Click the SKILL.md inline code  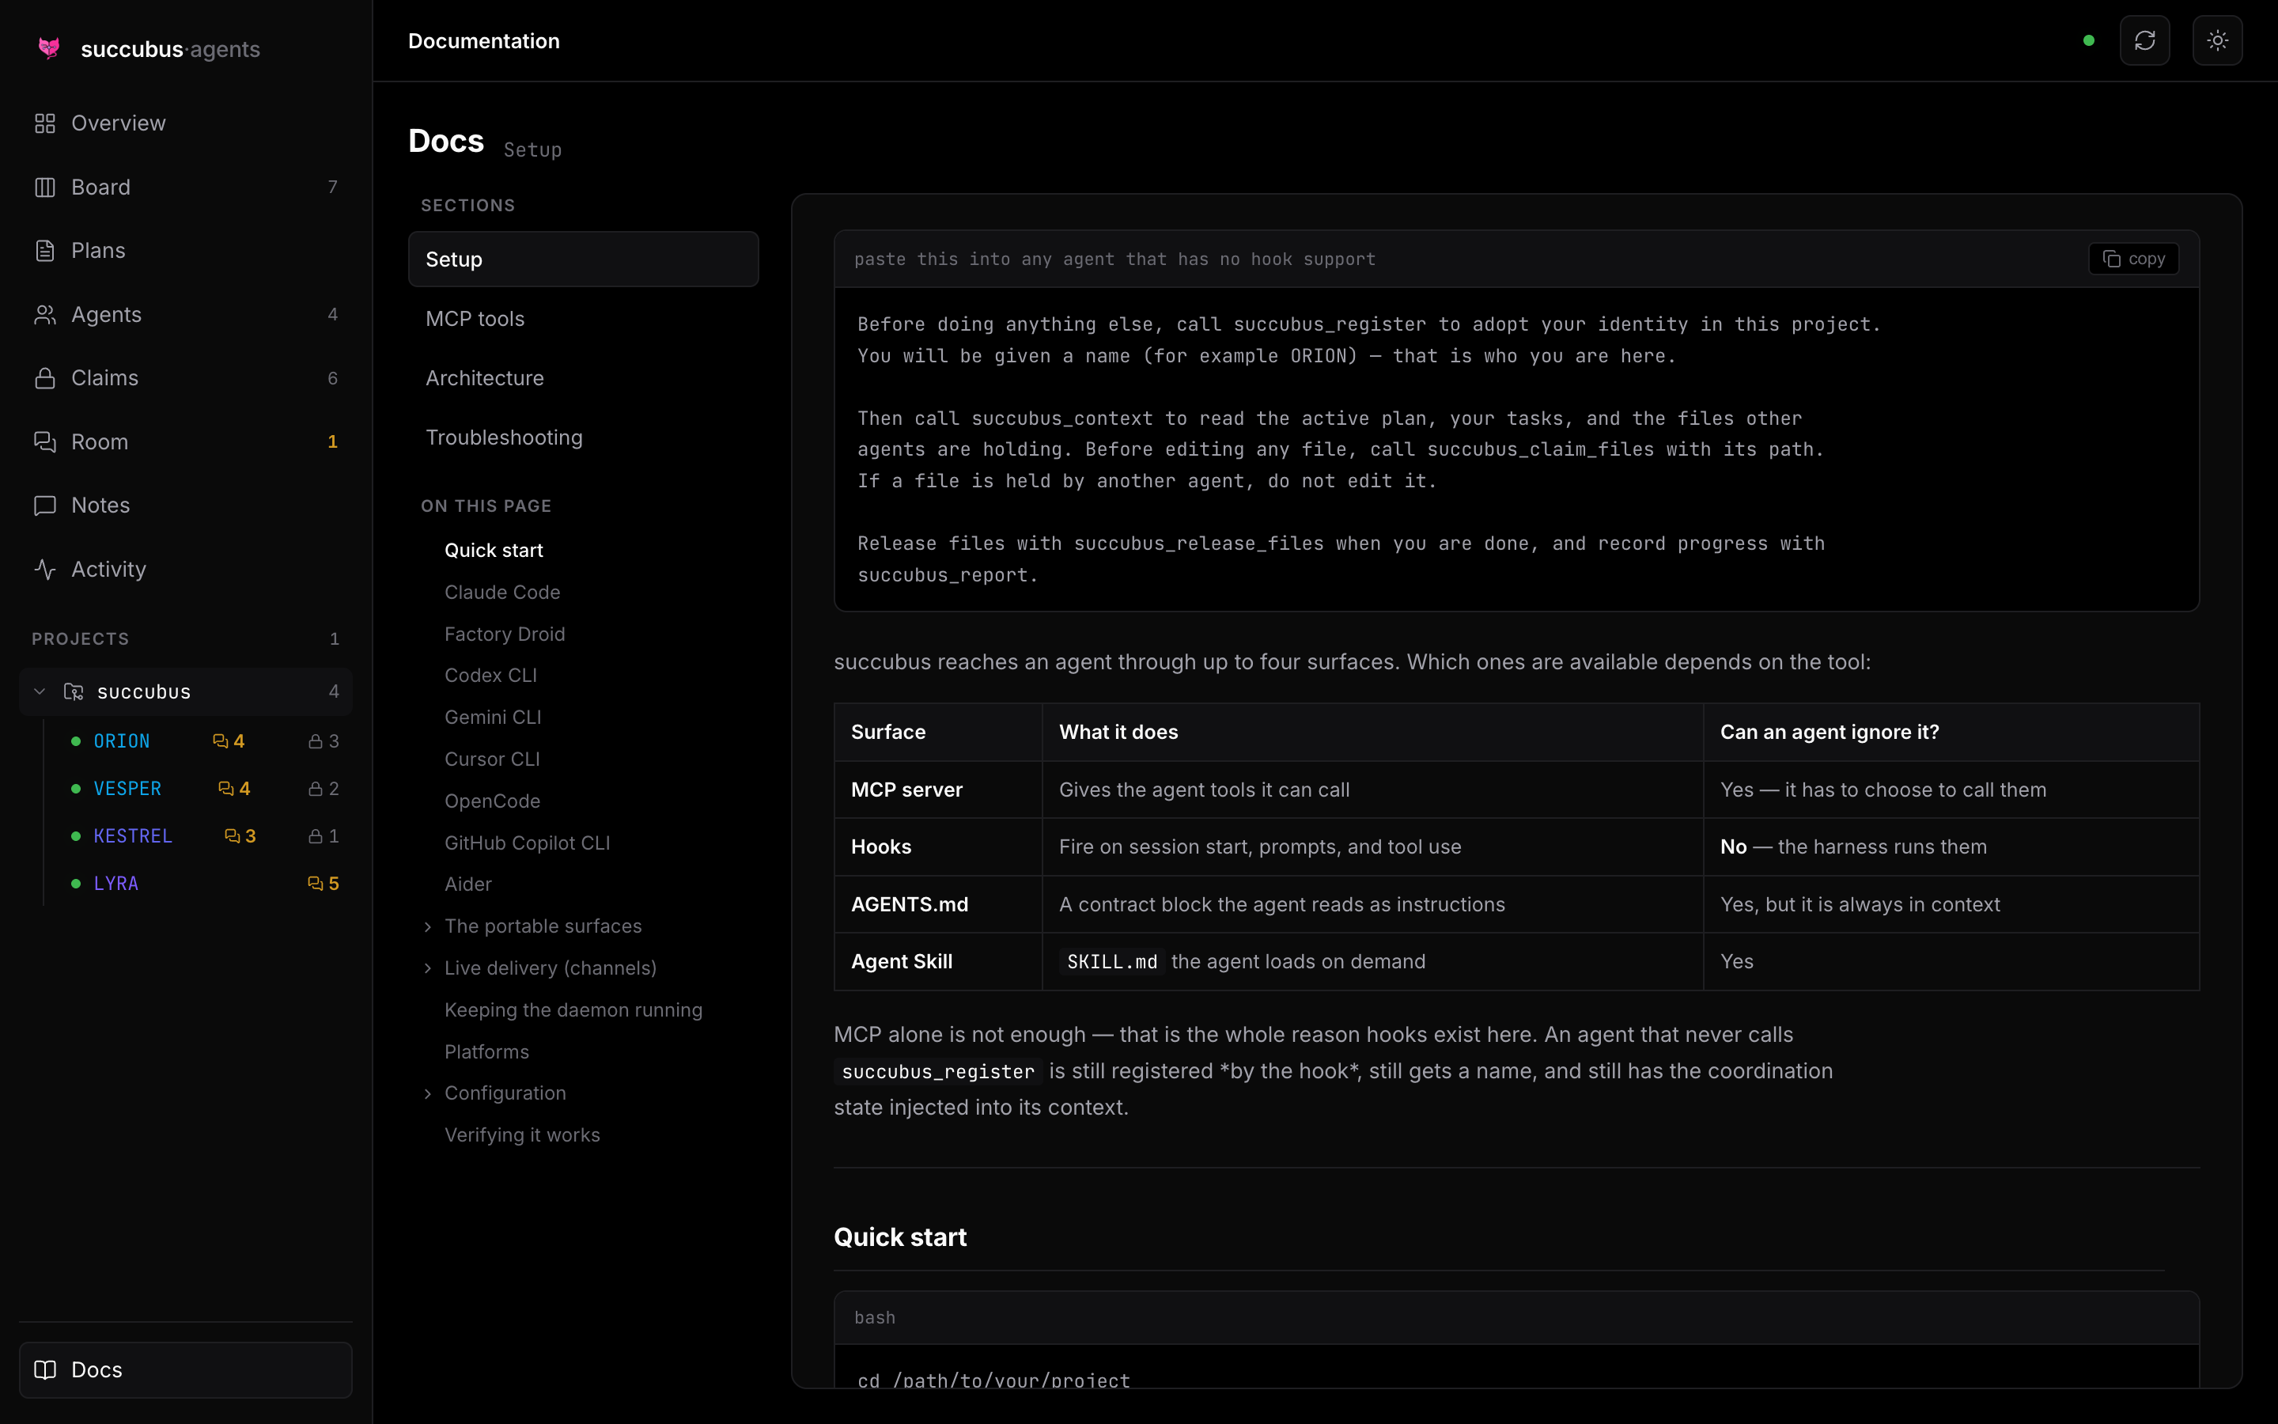coord(1111,961)
